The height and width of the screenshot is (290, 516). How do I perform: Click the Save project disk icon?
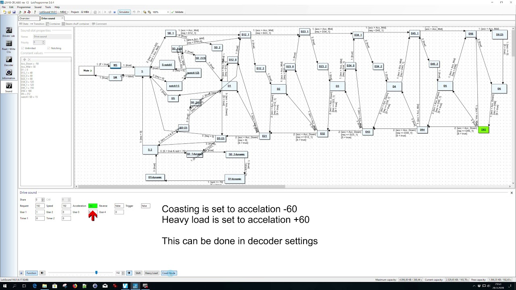coord(14,12)
